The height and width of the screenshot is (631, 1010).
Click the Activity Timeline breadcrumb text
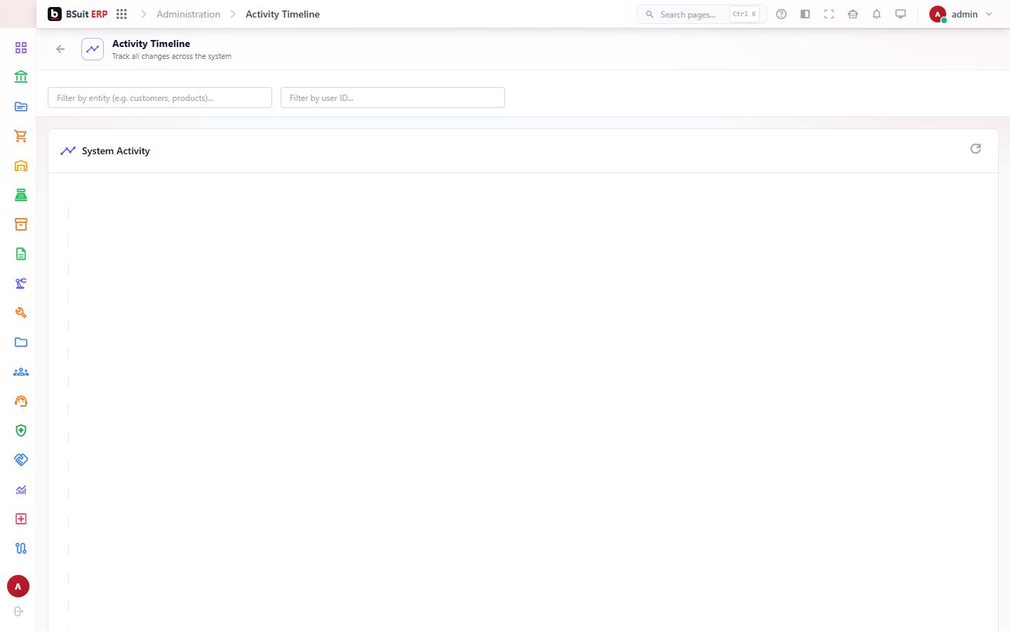pos(283,14)
